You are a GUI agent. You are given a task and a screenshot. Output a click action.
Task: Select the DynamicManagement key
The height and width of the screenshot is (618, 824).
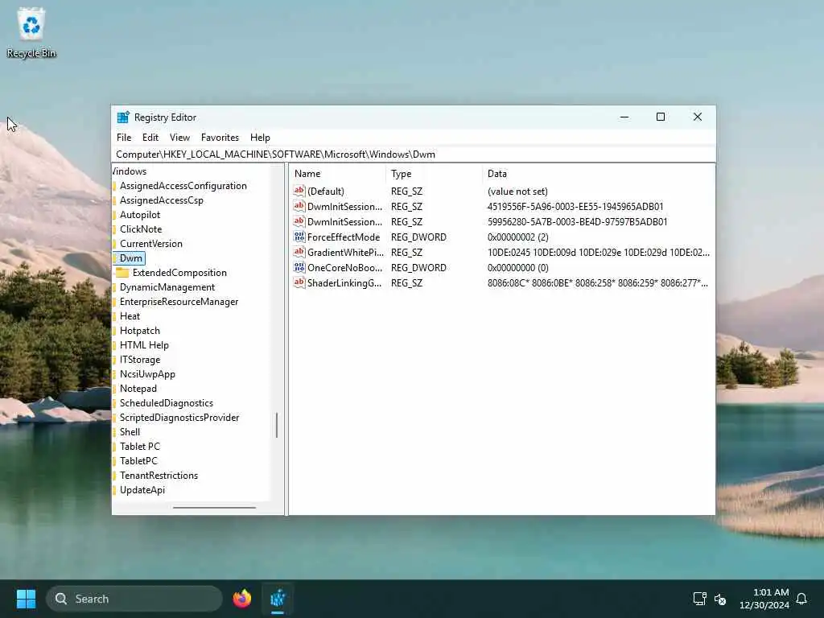(x=167, y=287)
